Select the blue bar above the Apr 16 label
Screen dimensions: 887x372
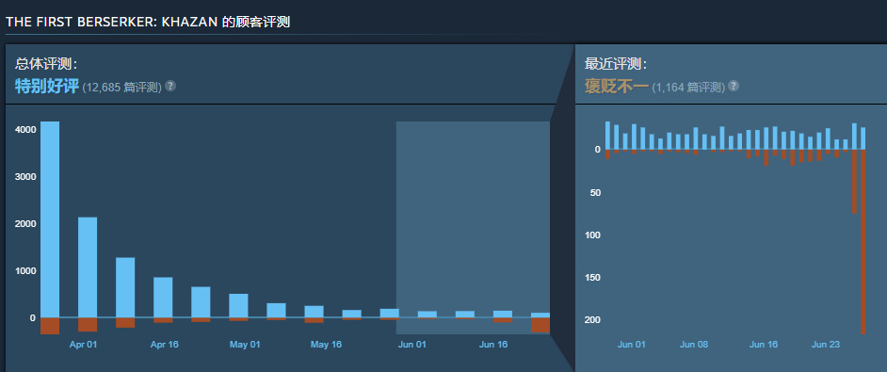click(163, 298)
